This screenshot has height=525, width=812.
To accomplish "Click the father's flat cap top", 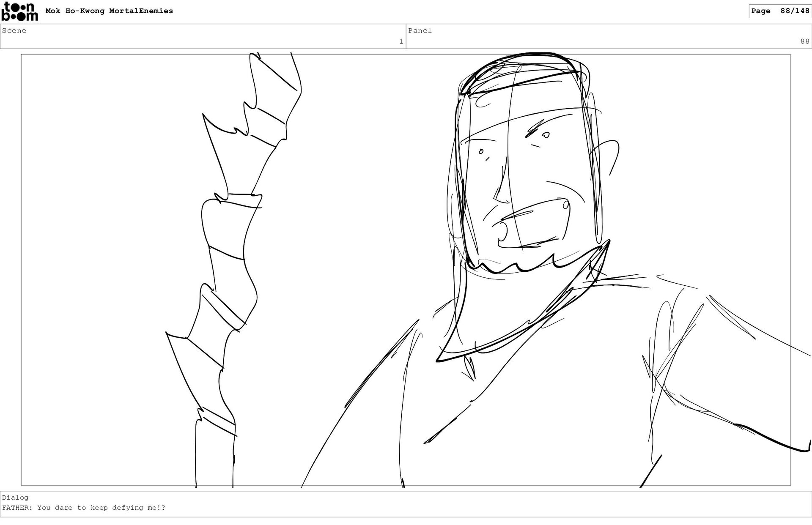I will click(520, 70).
